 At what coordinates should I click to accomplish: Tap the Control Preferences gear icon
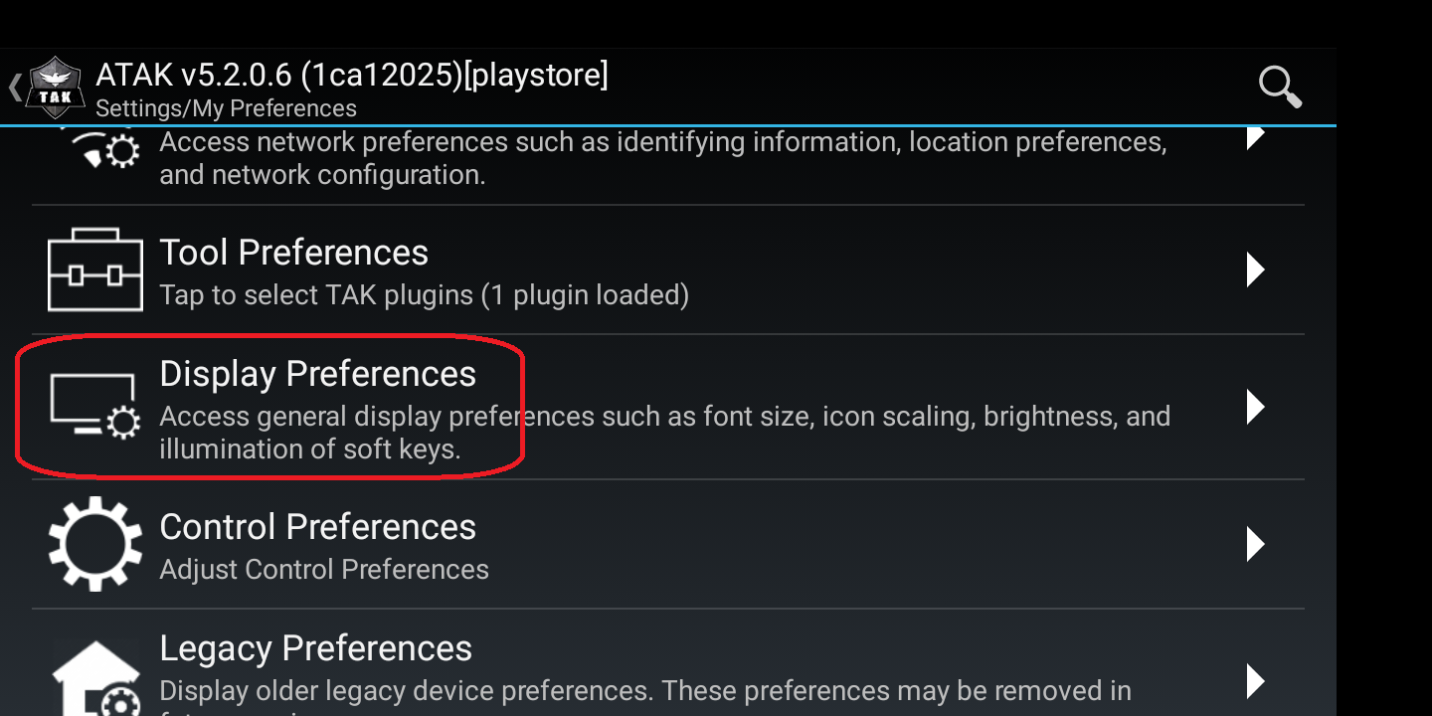coord(95,544)
